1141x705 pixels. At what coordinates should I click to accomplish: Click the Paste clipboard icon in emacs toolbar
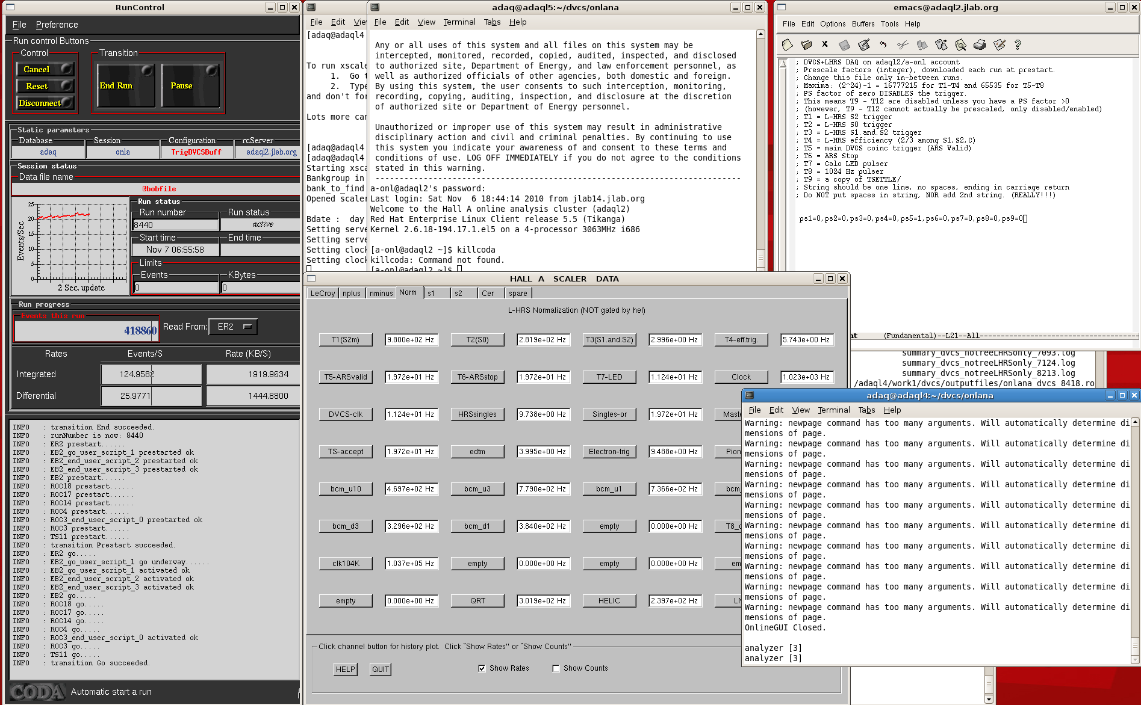(941, 45)
